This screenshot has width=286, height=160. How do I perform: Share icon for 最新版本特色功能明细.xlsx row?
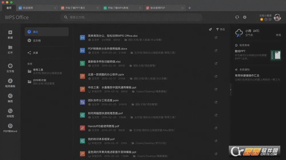216,63
